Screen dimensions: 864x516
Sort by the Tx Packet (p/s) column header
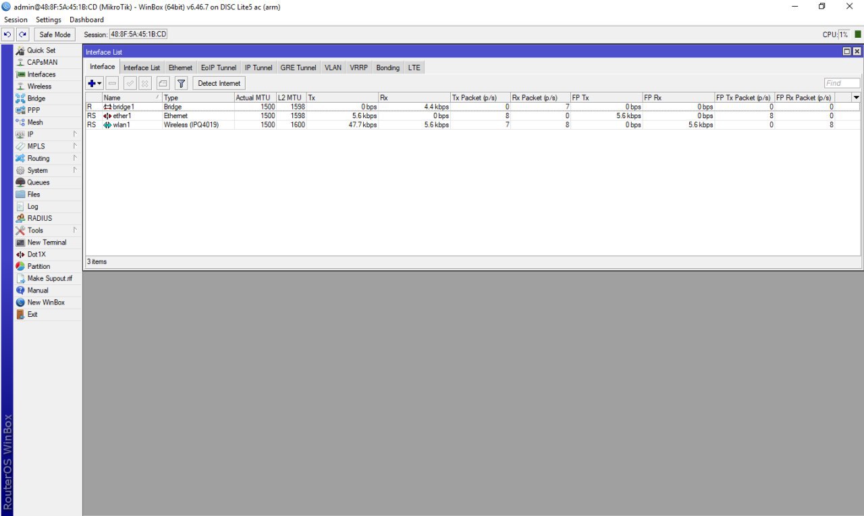click(x=480, y=98)
